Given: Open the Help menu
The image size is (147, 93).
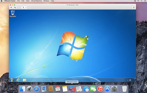Looking at the screenshot, I should point(53,1).
